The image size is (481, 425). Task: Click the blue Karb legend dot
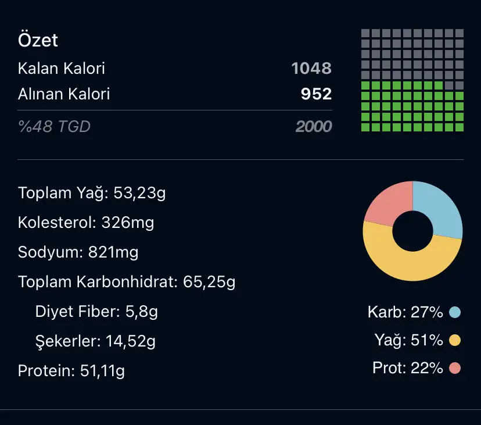(x=455, y=313)
